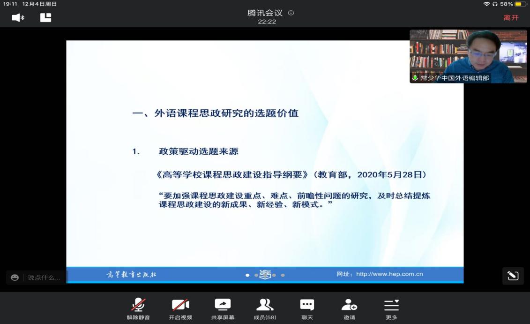The width and height of the screenshot is (530, 324).
Task: Tap the 说点什么 message input field
Action: click(44, 278)
